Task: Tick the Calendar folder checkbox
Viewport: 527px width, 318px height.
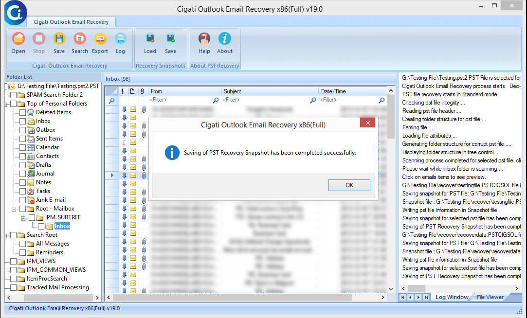Action: point(22,147)
